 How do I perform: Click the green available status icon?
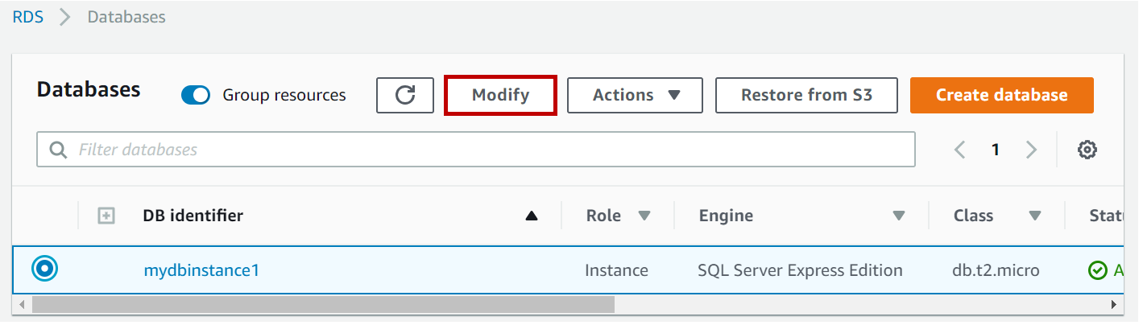click(x=1097, y=270)
